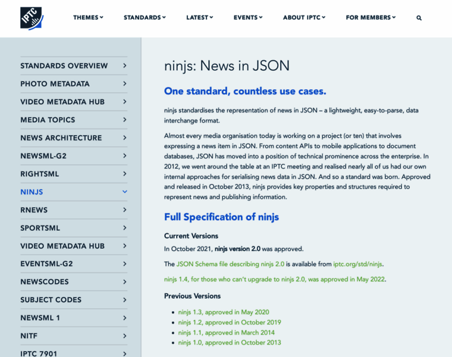Expand the Media Topics chevron
Image resolution: width=452 pixels, height=357 pixels.
point(124,120)
